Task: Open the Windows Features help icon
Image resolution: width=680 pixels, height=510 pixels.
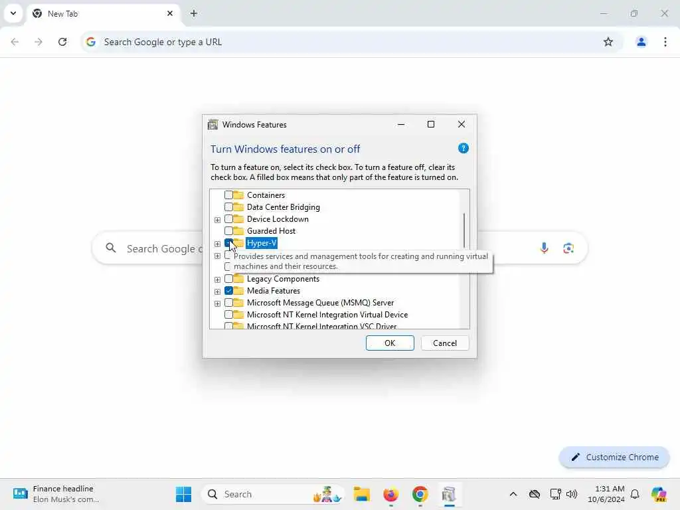Action: (463, 149)
